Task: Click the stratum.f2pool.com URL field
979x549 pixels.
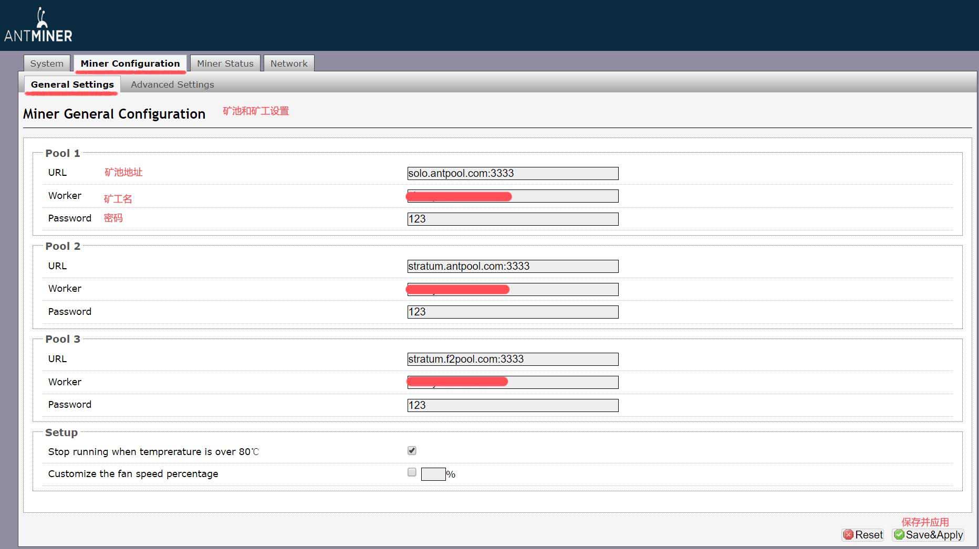Action: (x=512, y=359)
